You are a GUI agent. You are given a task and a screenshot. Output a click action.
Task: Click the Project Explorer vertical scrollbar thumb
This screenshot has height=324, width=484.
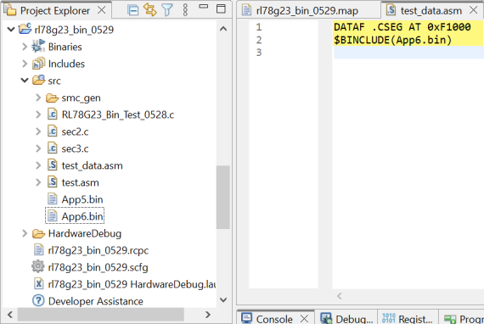pos(222,198)
